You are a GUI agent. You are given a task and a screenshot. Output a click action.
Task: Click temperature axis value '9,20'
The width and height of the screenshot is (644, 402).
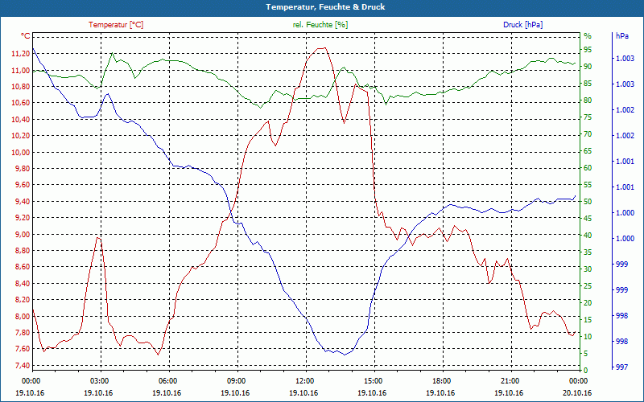click(23, 218)
